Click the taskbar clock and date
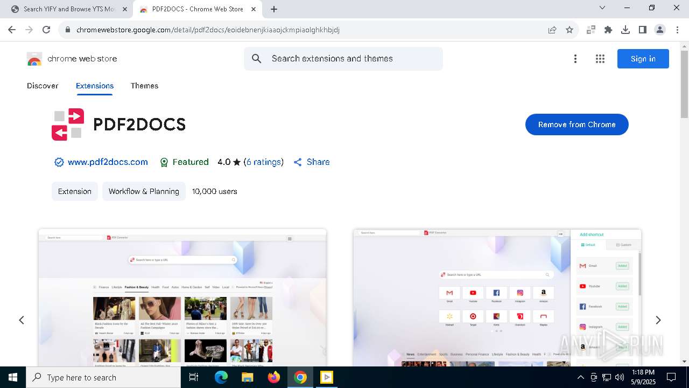 click(x=643, y=377)
